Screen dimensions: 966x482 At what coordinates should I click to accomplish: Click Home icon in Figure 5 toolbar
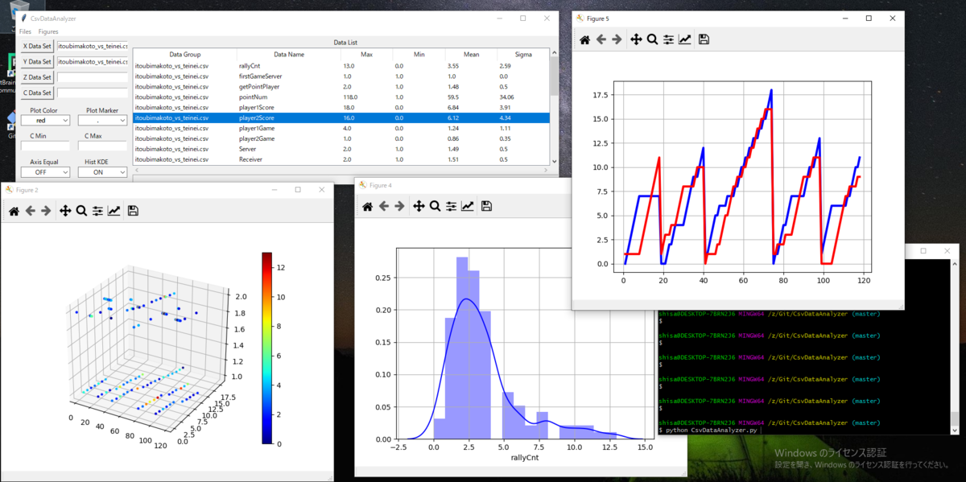tap(584, 39)
